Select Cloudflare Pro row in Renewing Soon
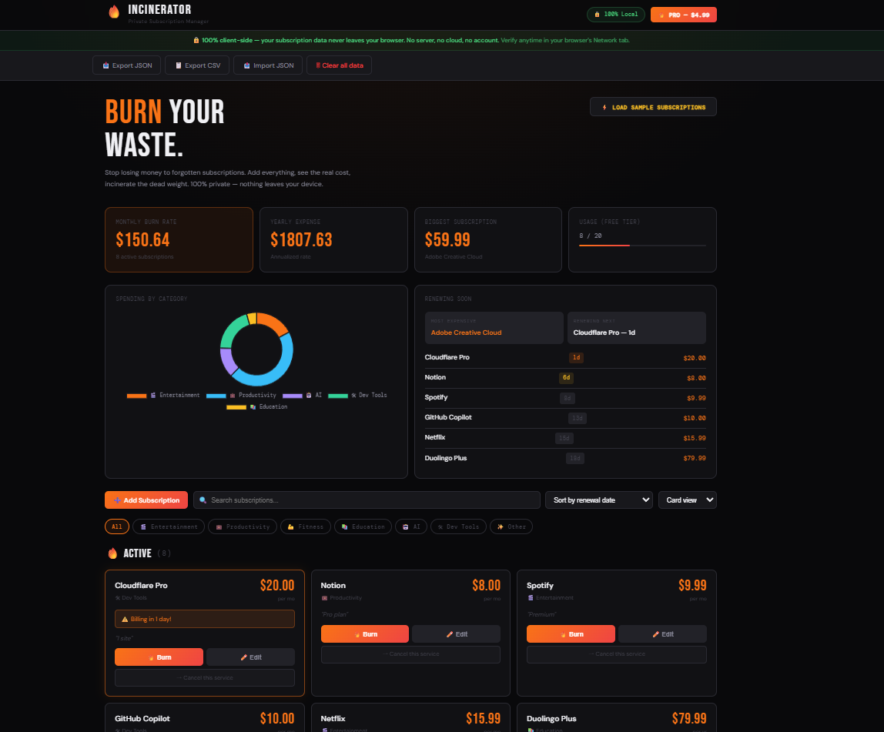The width and height of the screenshot is (884, 732). 565,358
